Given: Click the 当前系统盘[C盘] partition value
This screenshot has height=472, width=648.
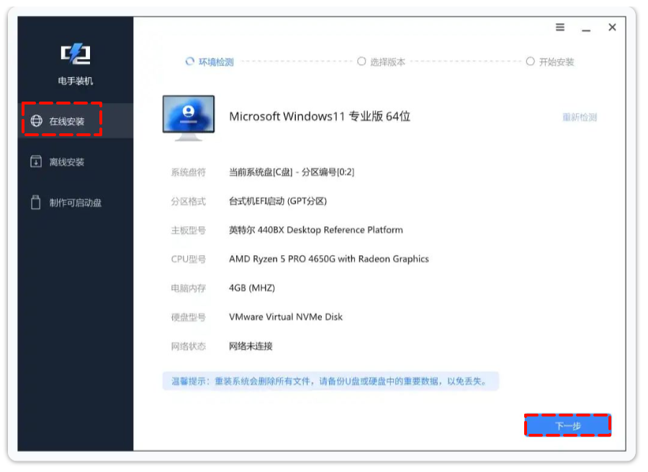Looking at the screenshot, I should [292, 172].
